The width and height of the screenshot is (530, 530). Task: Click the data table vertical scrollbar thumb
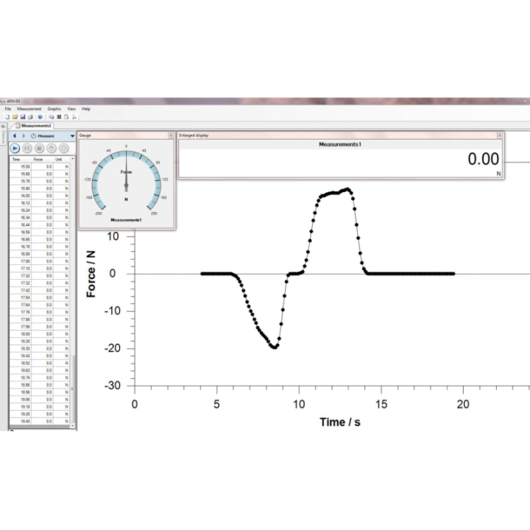pos(73,388)
